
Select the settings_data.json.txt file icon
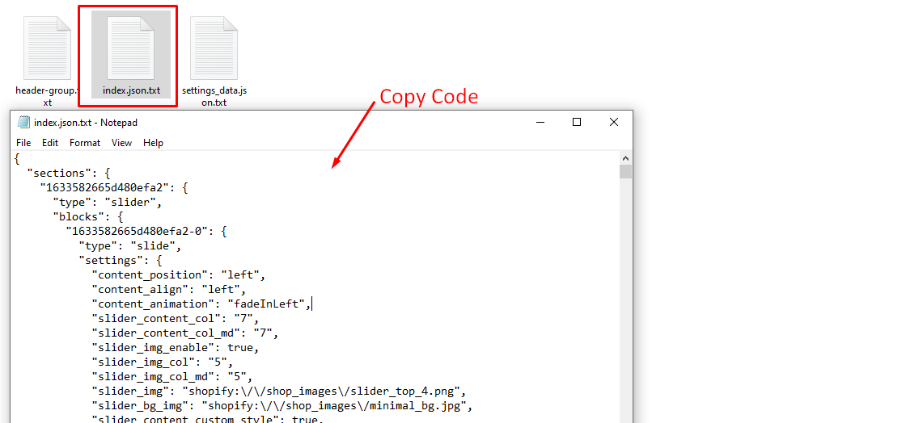(x=214, y=49)
